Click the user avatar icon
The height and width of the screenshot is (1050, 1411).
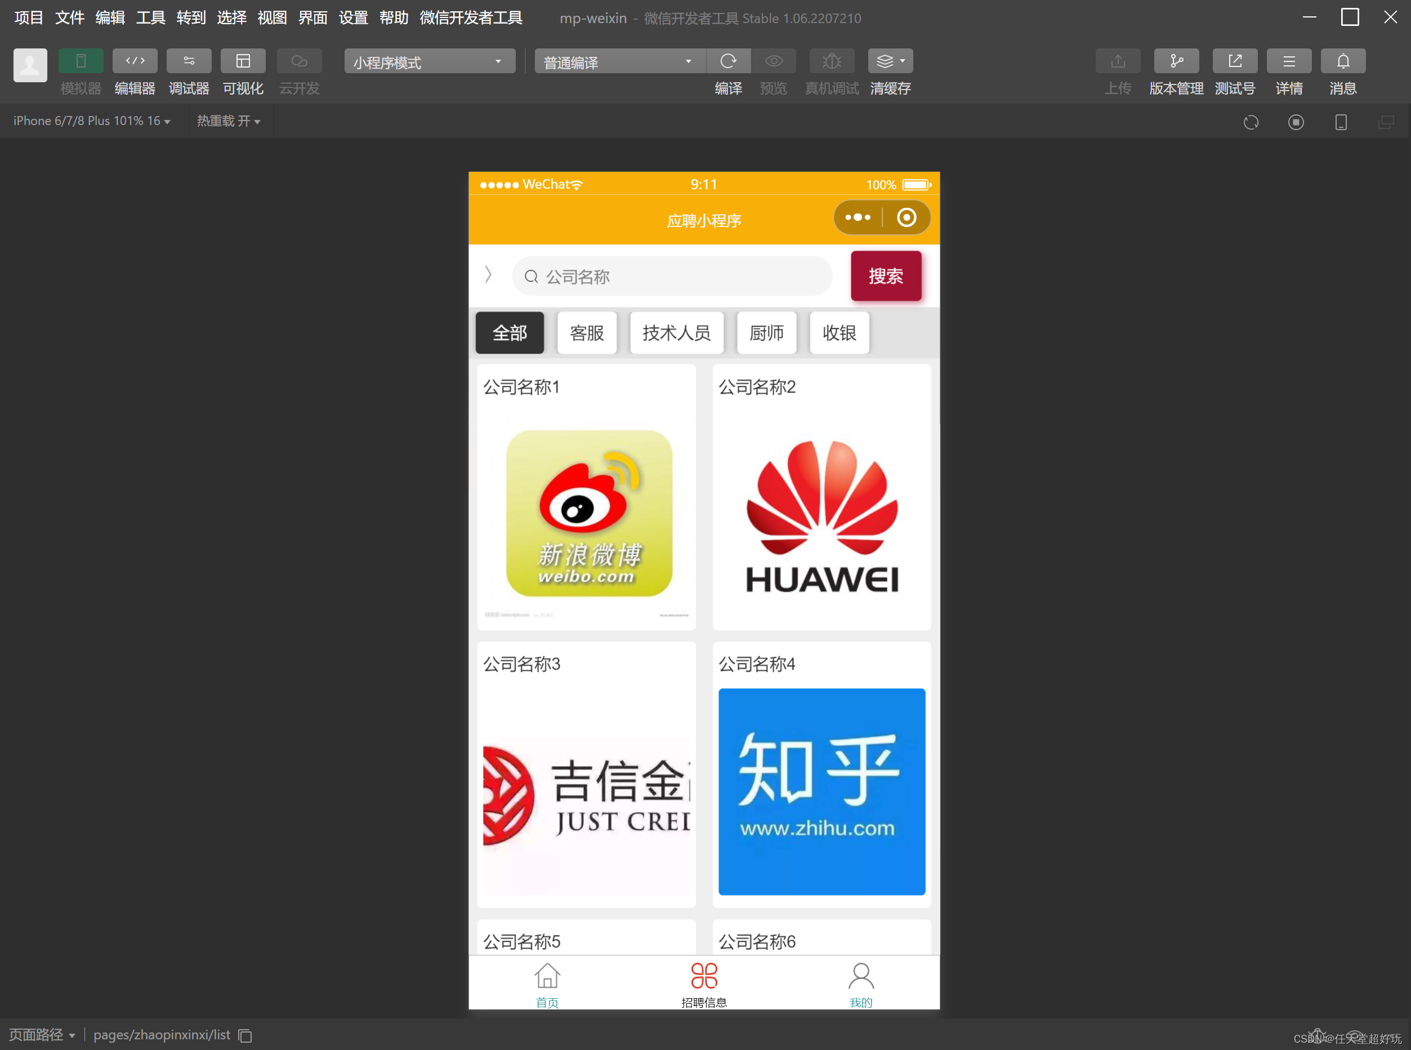tap(30, 65)
